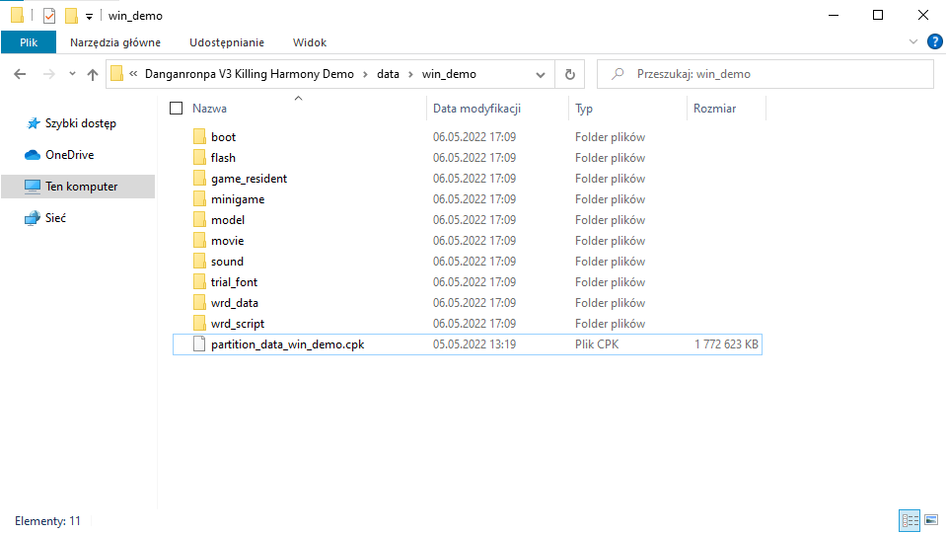This screenshot has height=533, width=947.
Task: Click the partition_data_win_demo.cpk file icon
Action: click(198, 344)
